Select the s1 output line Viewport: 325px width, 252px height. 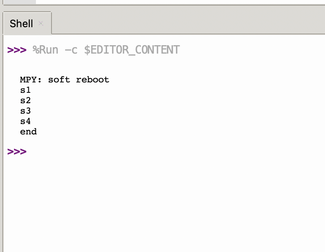[25, 90]
